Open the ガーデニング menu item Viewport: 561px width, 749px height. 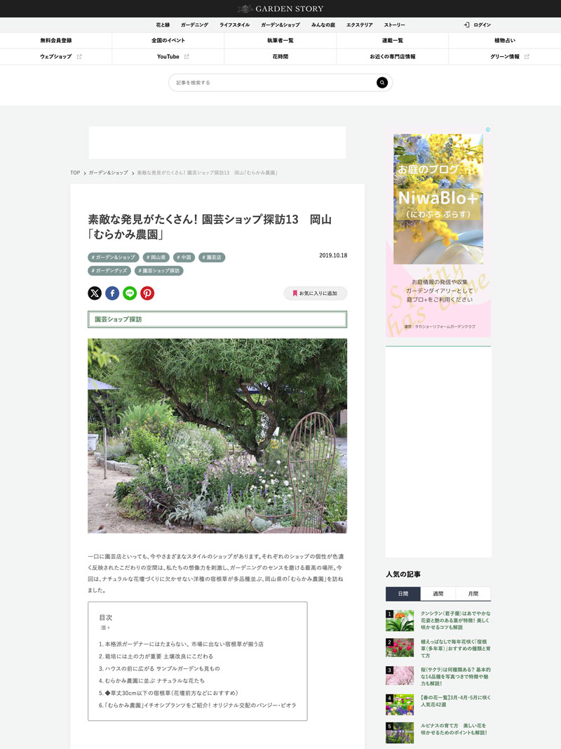[x=195, y=25]
